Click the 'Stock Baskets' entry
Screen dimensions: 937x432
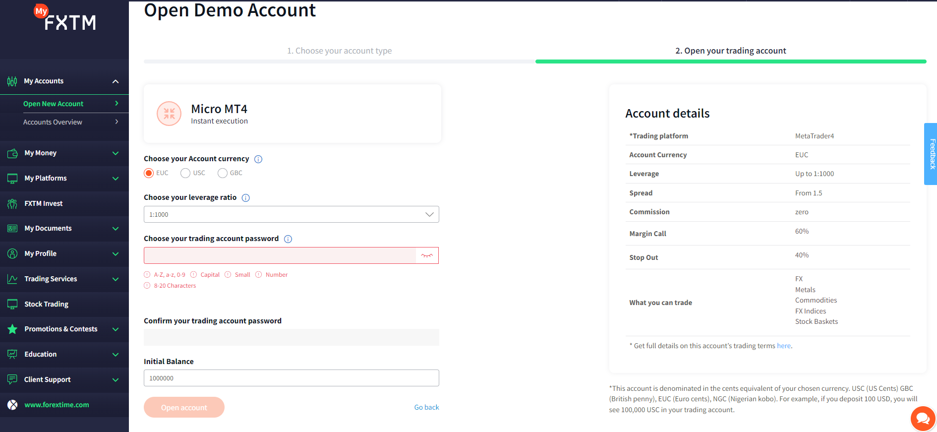(817, 321)
